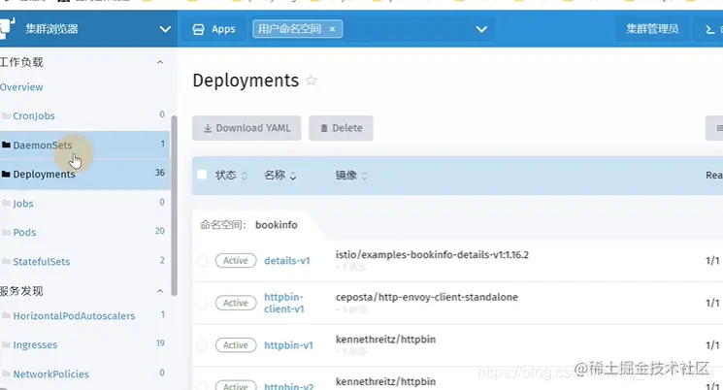
Task: Click the Rancher logo icon
Action: (7, 28)
